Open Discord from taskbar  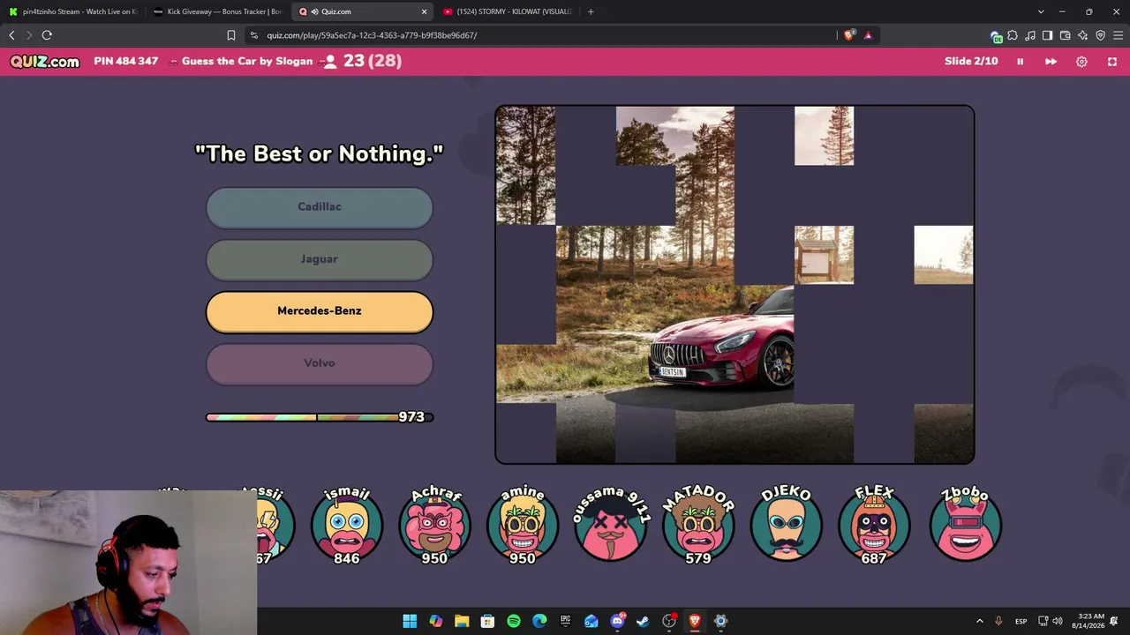617,621
